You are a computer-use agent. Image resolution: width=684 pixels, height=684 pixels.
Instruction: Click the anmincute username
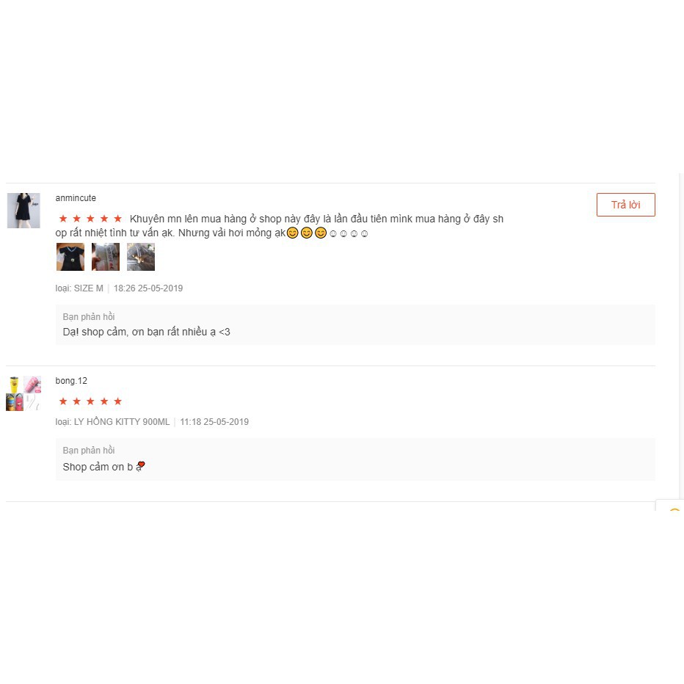pos(76,198)
